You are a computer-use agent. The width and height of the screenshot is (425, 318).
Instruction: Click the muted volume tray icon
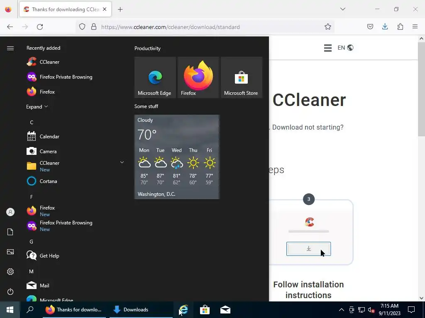(371, 310)
